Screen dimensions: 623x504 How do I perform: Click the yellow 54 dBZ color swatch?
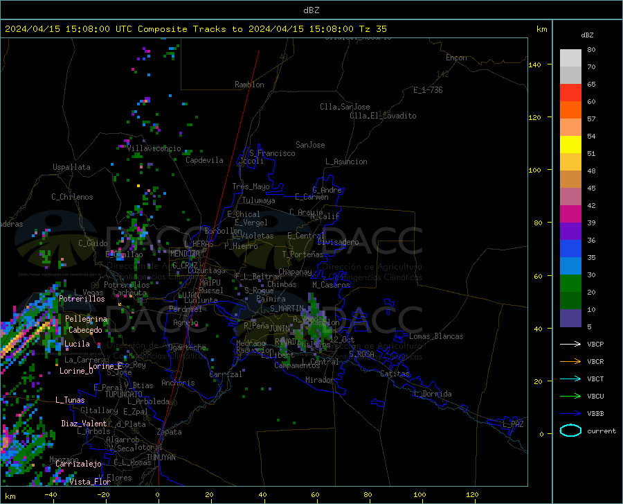570,145
